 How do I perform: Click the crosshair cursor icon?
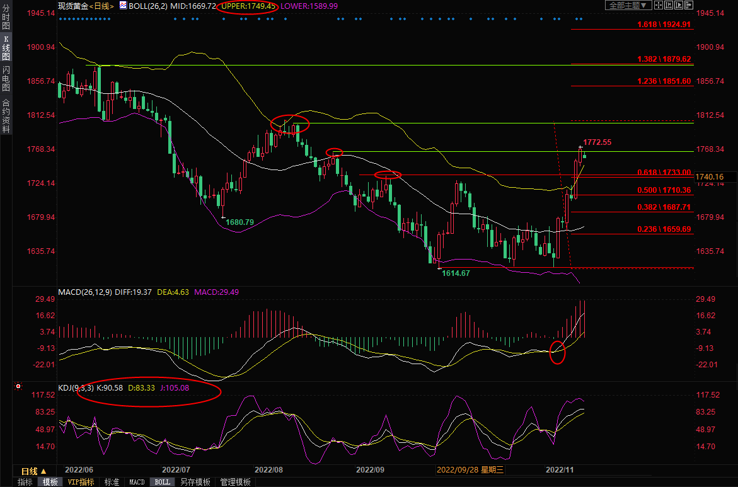(659, 5)
